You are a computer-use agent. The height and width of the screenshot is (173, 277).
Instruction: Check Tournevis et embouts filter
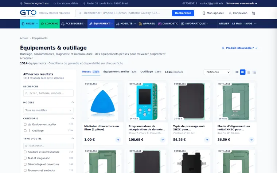(x=25, y=170)
